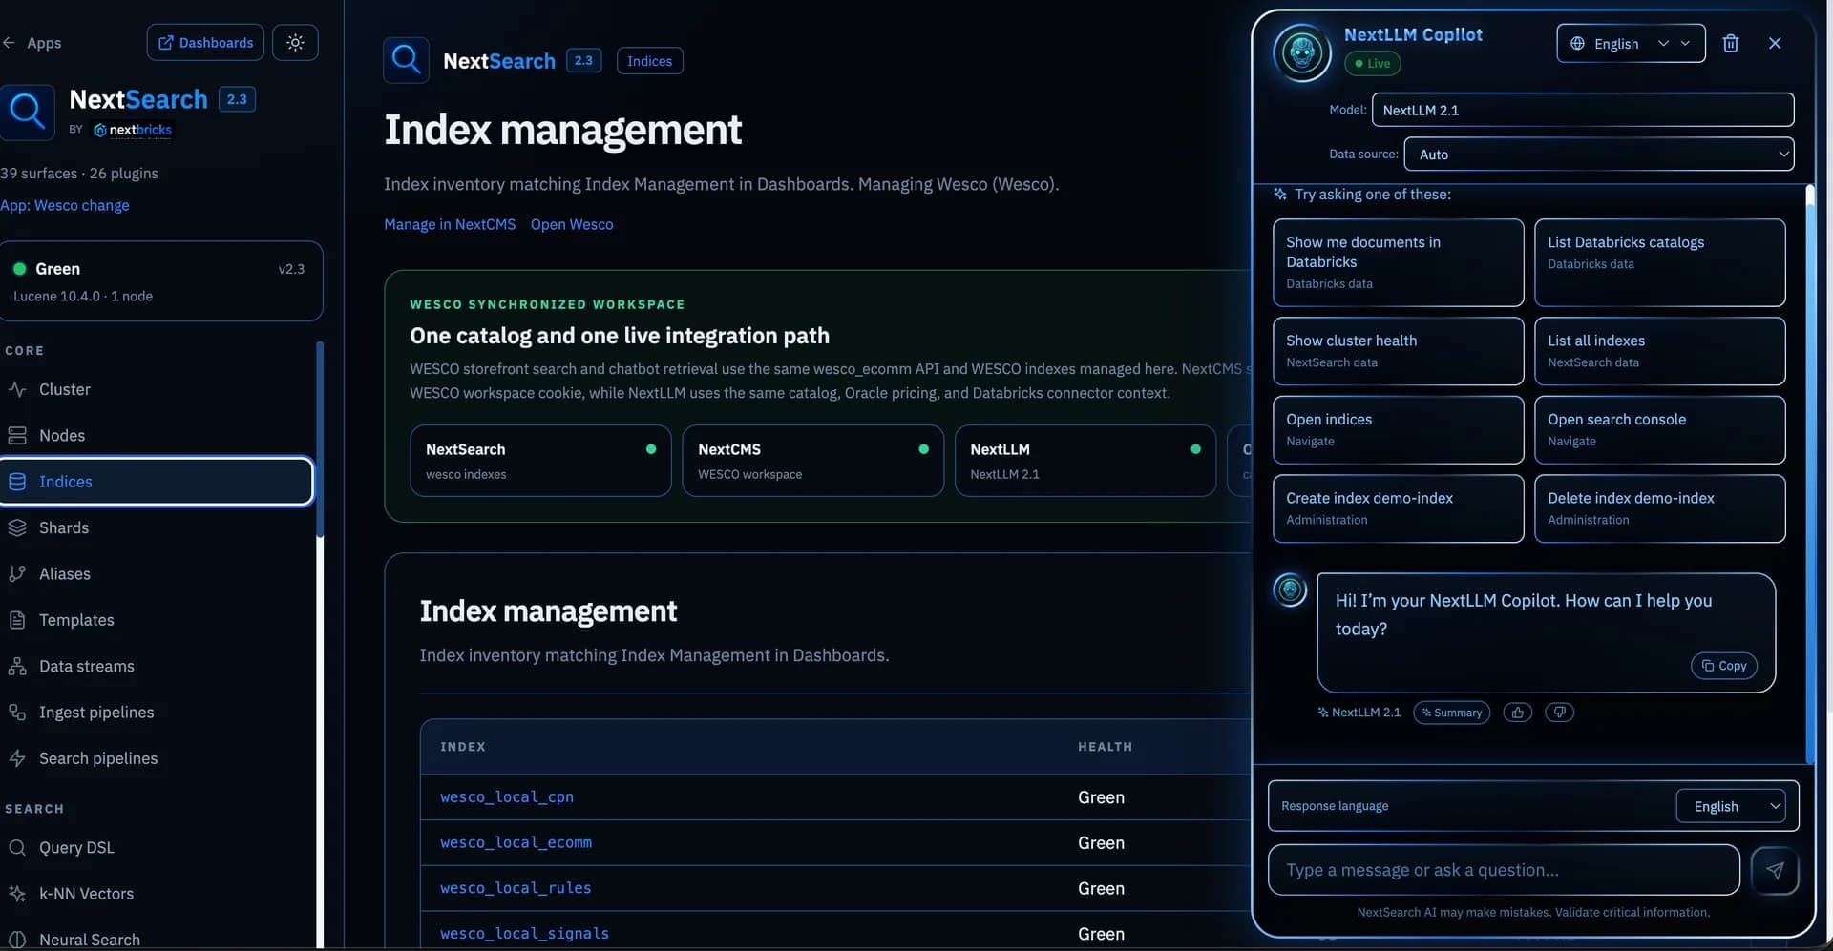Click the Search pipelines lightning icon
The height and width of the screenshot is (951, 1833).
coord(17,758)
